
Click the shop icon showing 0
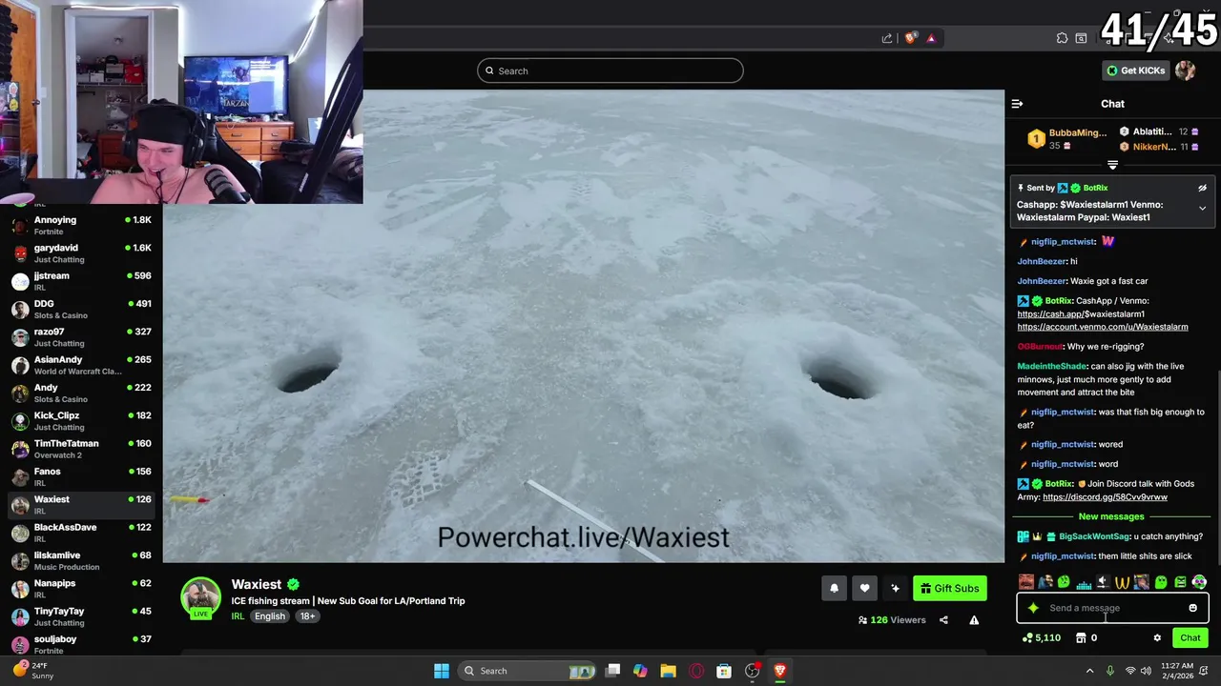click(x=1086, y=638)
